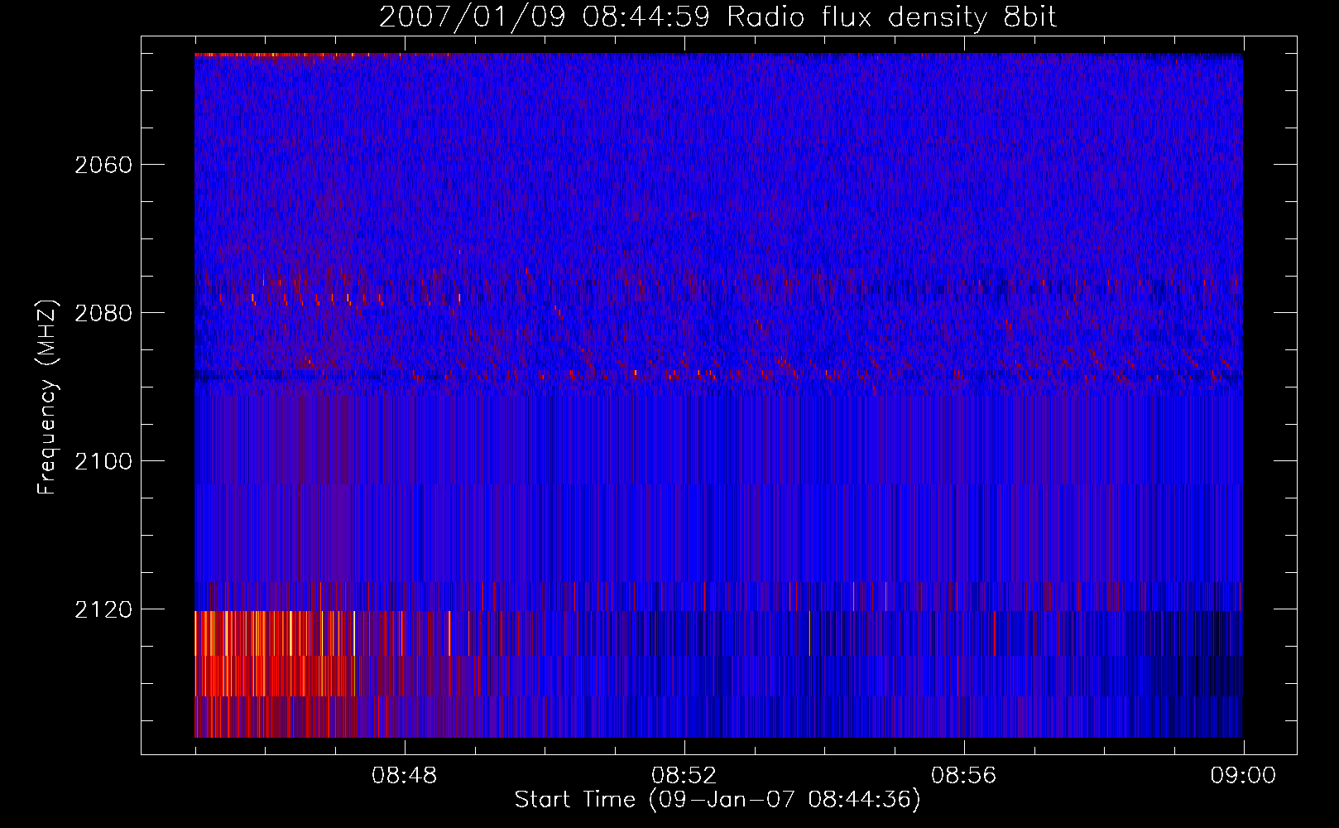This screenshot has height=828, width=1339.
Task: Click the 08:56 time axis label
Action: [964, 776]
